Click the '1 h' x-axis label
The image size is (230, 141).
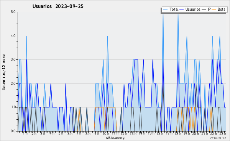25,133
